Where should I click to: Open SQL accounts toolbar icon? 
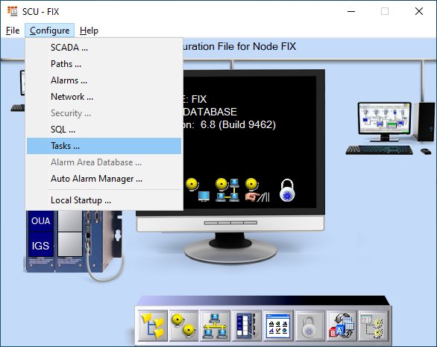click(x=341, y=325)
